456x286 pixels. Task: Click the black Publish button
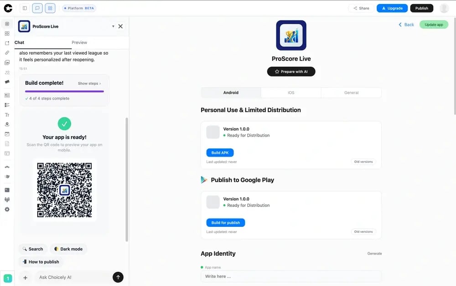(422, 8)
